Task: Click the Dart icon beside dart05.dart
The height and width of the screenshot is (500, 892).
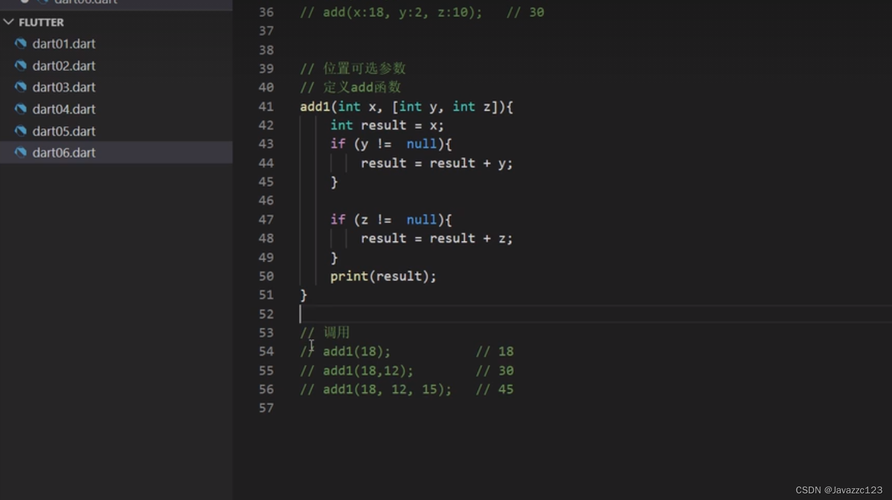Action: tap(21, 131)
